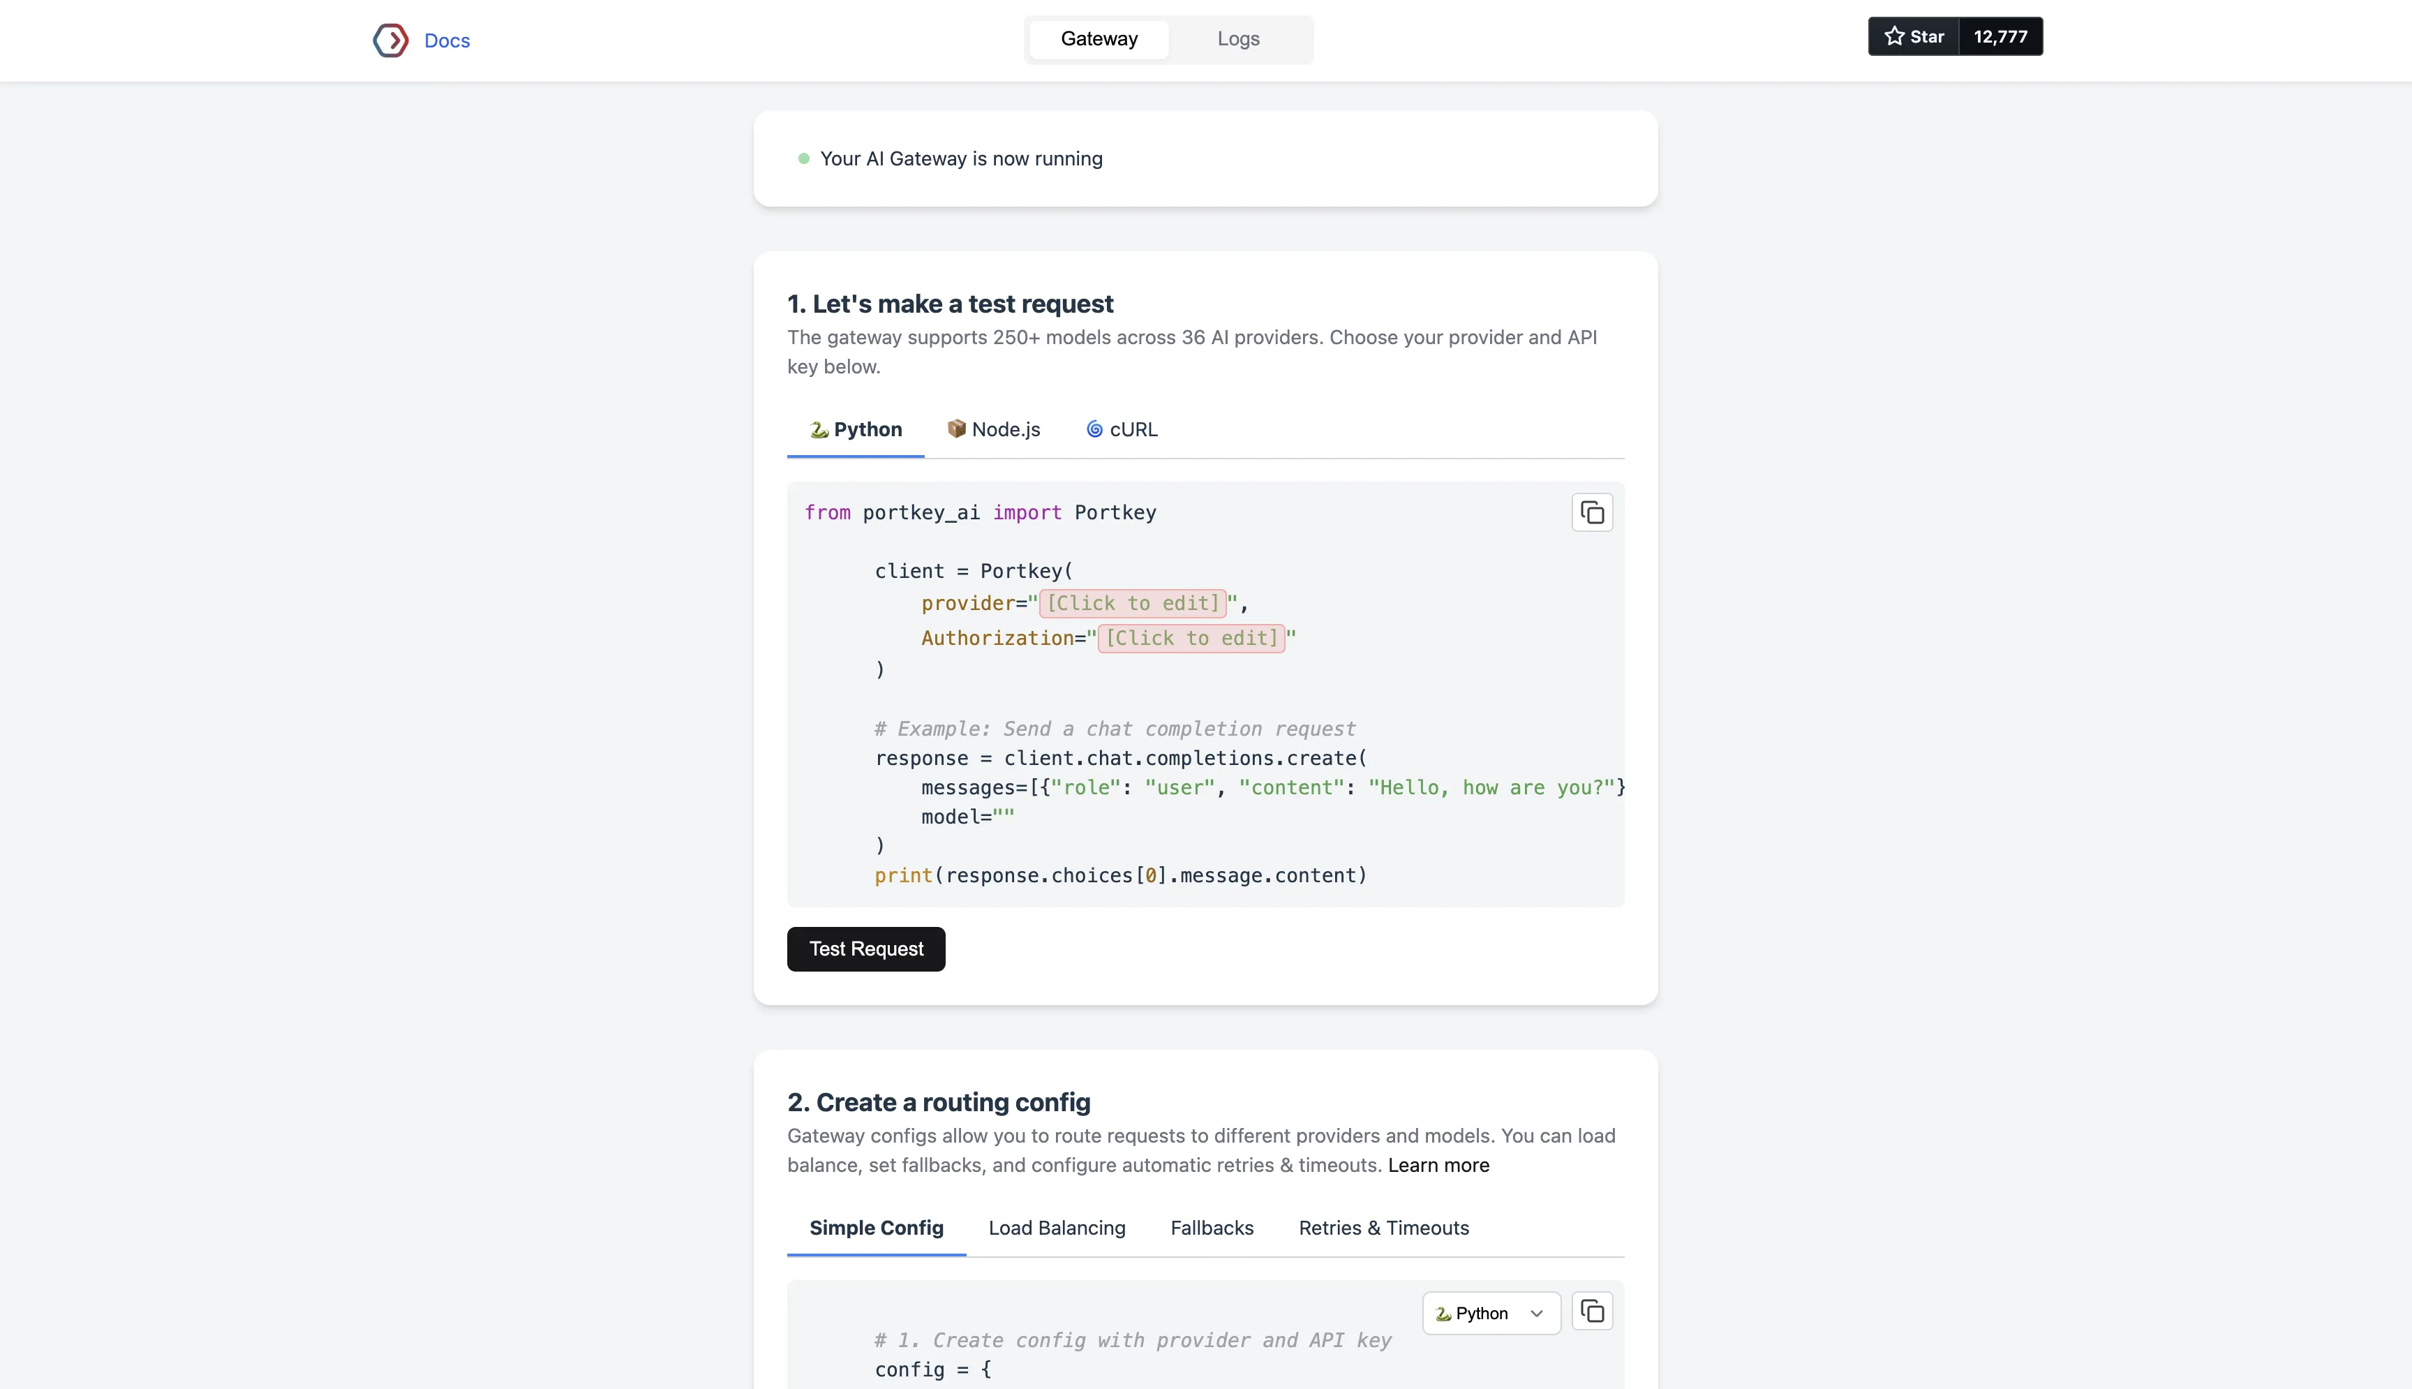Copy the test request code snippet
Screen dimensions: 2412x1389
coord(1592,512)
